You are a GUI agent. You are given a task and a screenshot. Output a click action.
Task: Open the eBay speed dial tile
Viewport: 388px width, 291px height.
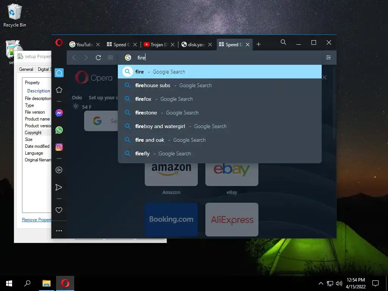[x=232, y=174]
